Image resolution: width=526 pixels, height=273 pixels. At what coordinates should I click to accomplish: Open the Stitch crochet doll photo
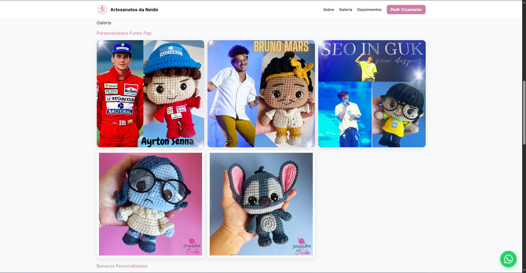(261, 204)
